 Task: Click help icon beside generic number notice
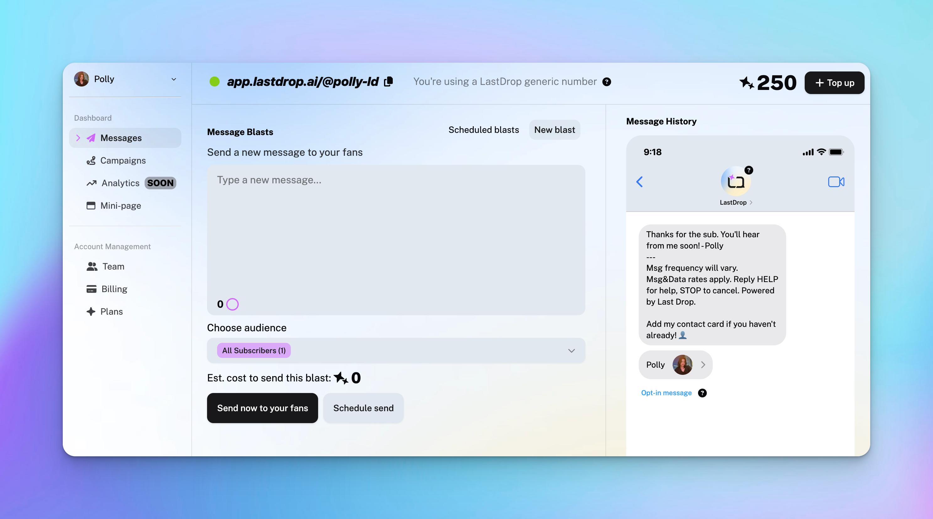607,82
